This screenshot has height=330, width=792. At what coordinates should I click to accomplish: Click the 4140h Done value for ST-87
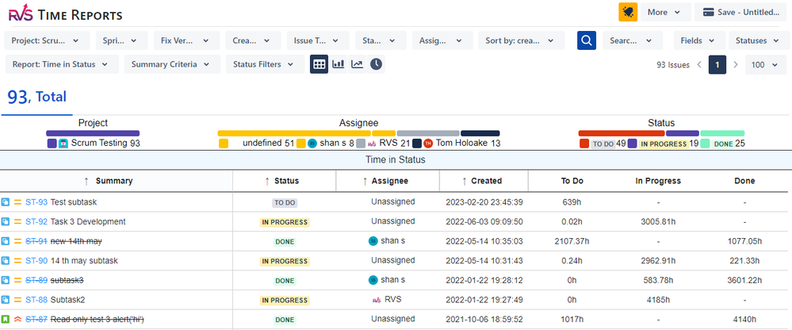coord(745,320)
